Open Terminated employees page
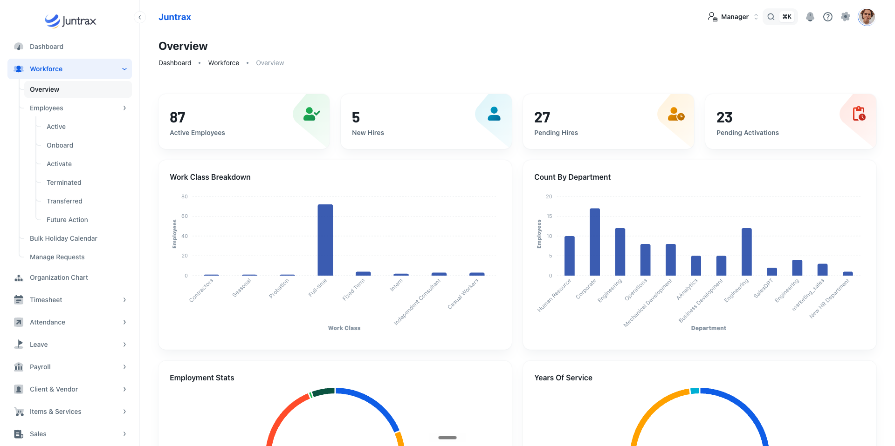The width and height of the screenshot is (895, 446). click(x=64, y=182)
